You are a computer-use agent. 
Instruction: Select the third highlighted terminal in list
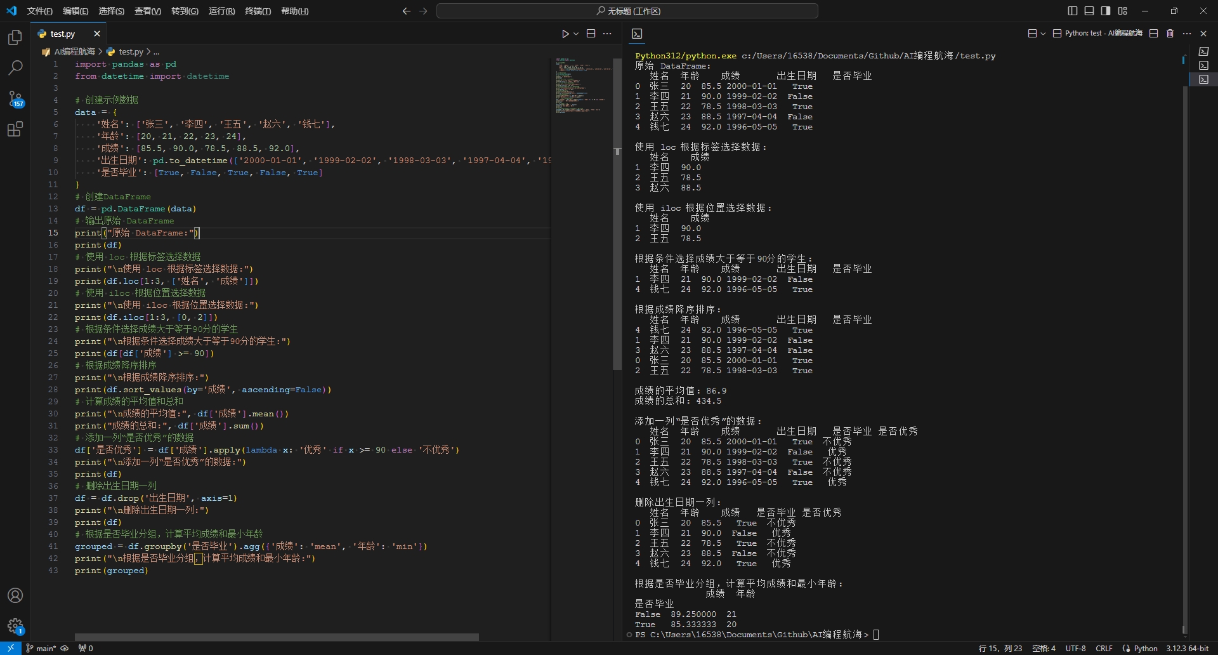pos(1203,79)
